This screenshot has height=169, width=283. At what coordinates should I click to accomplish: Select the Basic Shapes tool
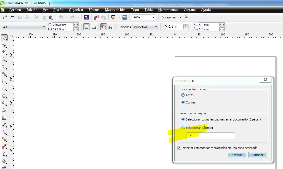pos(4,103)
